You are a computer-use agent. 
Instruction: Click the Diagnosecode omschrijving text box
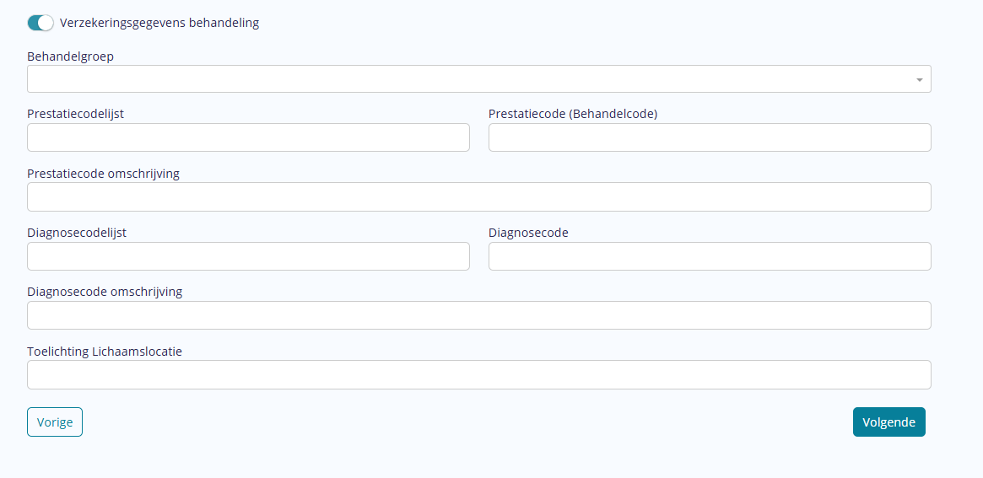(478, 315)
